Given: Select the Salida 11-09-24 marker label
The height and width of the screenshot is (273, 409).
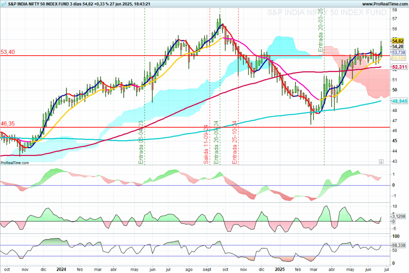Looking at the screenshot, I should (x=206, y=144).
